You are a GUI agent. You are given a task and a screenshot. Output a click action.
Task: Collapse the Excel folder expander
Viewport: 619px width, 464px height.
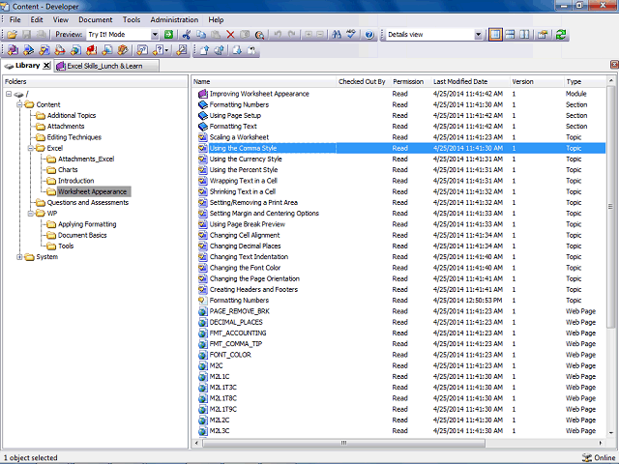[30, 148]
